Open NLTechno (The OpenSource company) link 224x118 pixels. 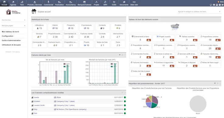click(71, 109)
